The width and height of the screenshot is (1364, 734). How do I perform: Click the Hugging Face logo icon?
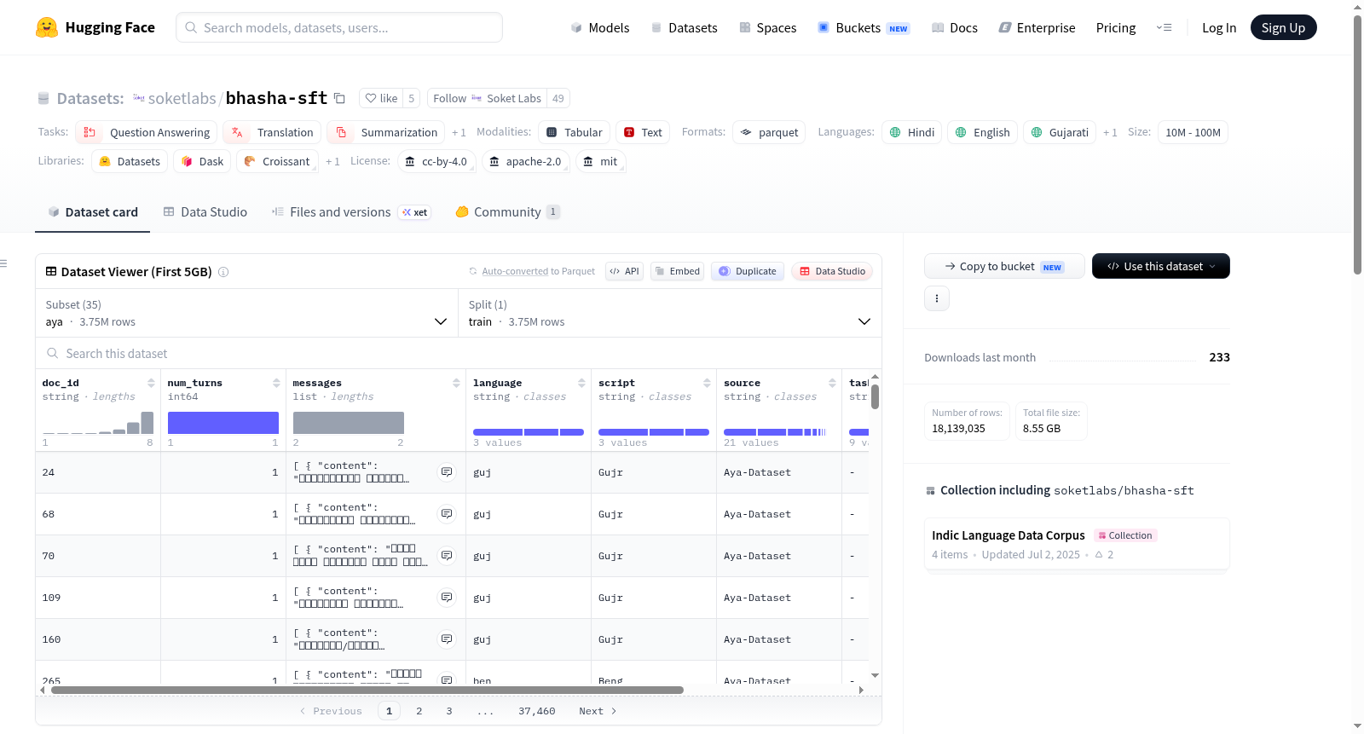(x=47, y=27)
